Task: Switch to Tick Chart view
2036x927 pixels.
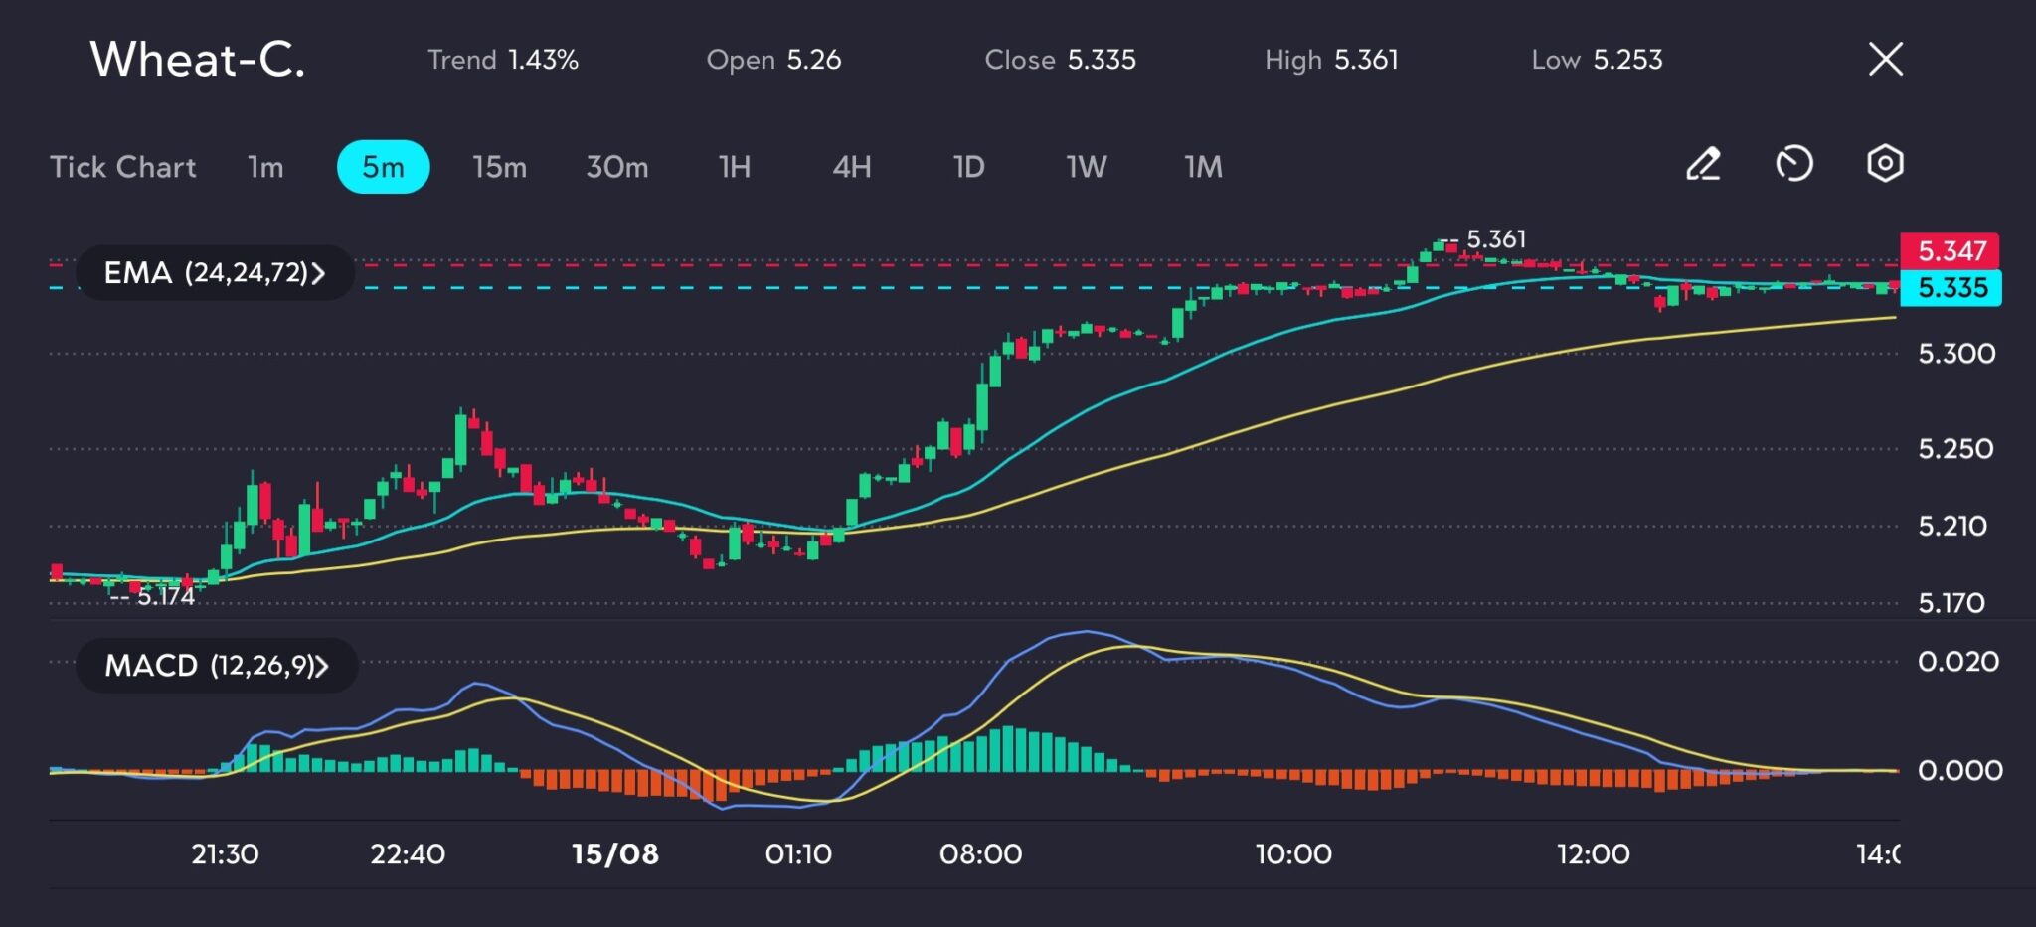Action: coord(123,167)
